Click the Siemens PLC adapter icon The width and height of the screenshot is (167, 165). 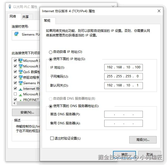pos(16,34)
